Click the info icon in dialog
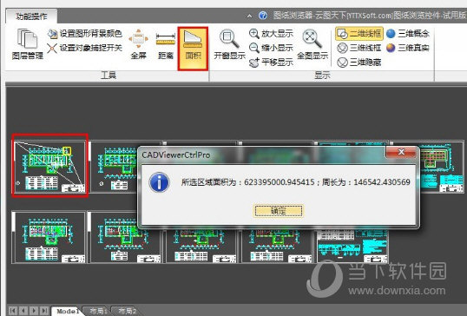Screen dimensions: 467x316 [x=160, y=182]
